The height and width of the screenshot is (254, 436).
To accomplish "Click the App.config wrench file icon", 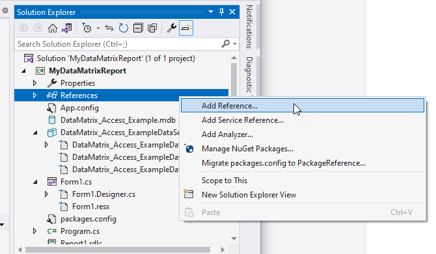I will pos(51,108).
